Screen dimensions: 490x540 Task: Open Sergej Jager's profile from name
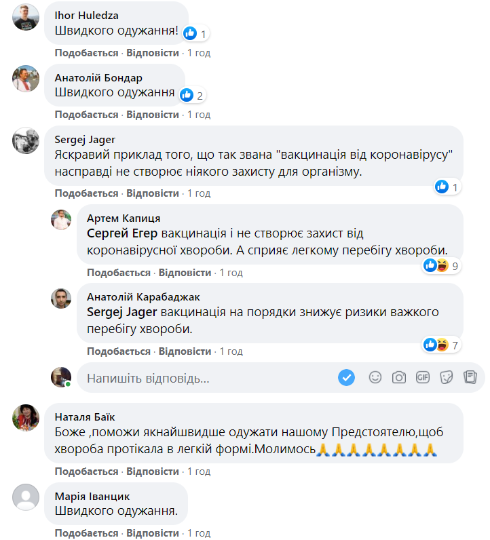85,139
